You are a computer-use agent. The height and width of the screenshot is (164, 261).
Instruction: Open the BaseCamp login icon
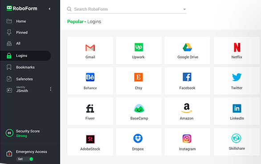point(139,108)
